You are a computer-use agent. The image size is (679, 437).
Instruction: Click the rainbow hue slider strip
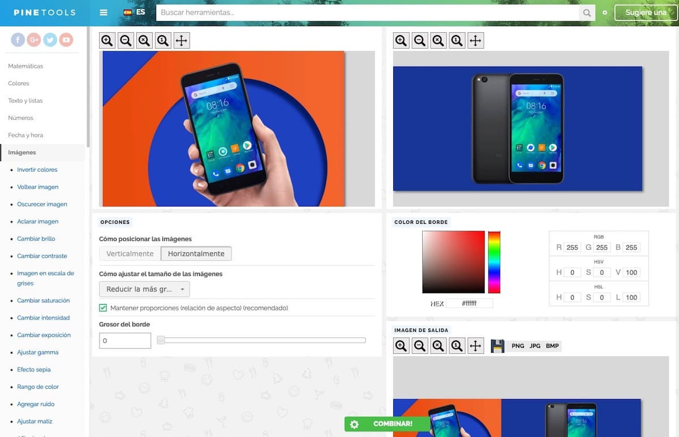[494, 262]
